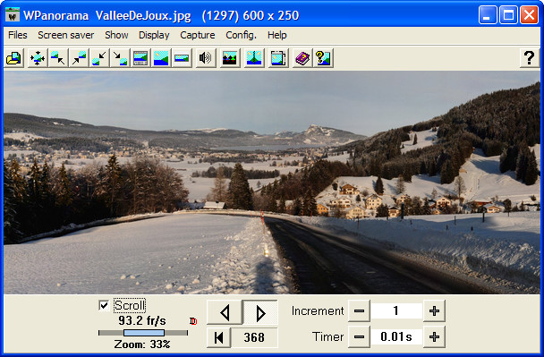Open the purple help book icon
Screen dimensions: 544x357
(x=302, y=58)
